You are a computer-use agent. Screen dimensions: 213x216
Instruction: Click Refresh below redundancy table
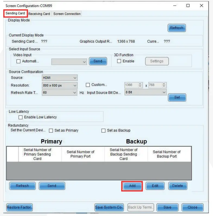22,186
